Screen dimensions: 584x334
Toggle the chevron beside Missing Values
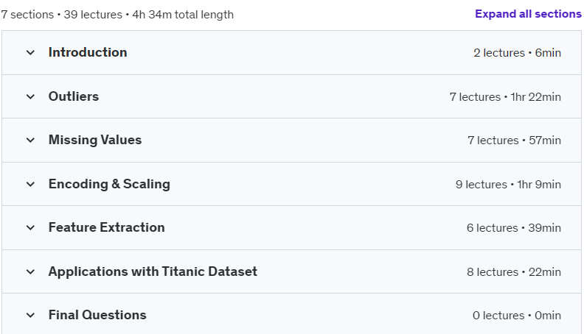pyautogui.click(x=30, y=141)
